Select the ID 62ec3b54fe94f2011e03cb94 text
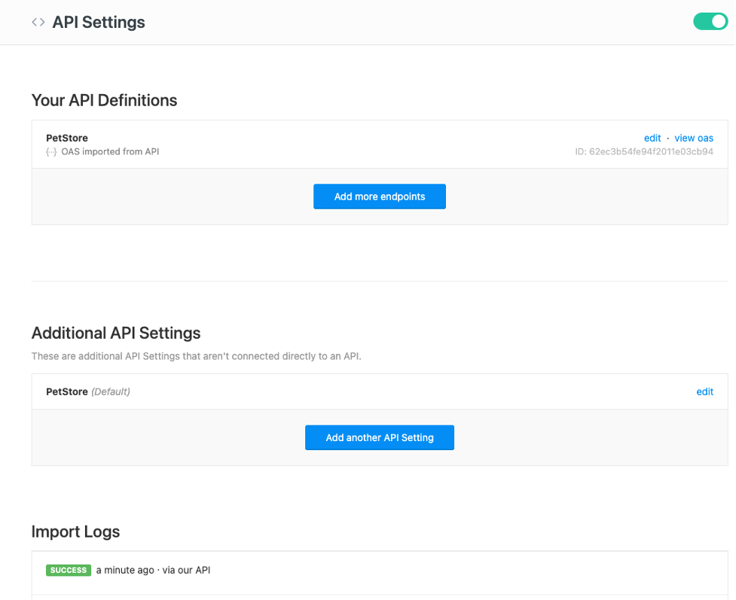The width and height of the screenshot is (736, 600). pos(644,151)
